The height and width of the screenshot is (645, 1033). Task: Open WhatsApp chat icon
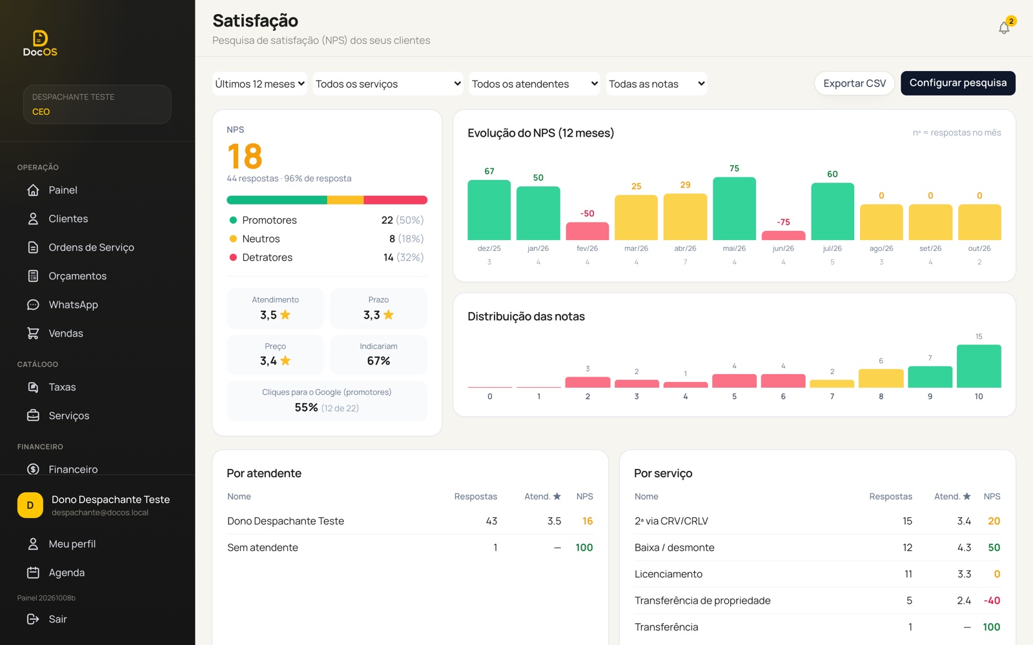tap(33, 304)
